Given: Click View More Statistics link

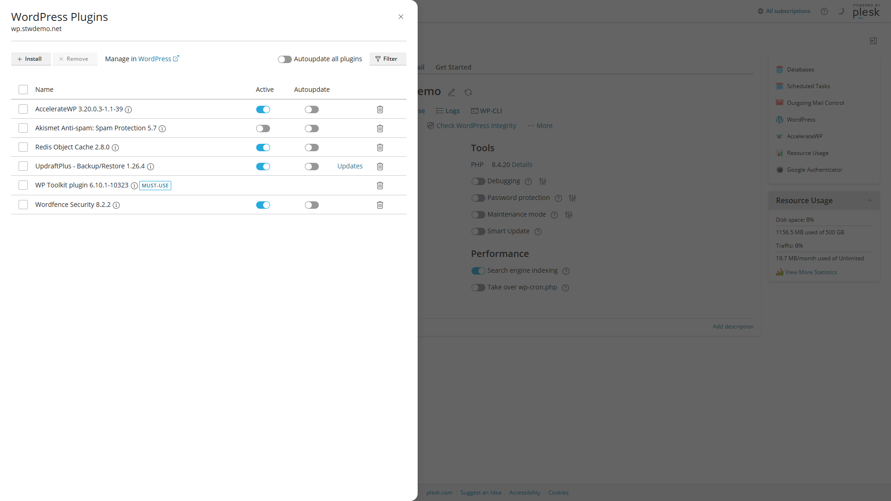Looking at the screenshot, I should 807,272.
